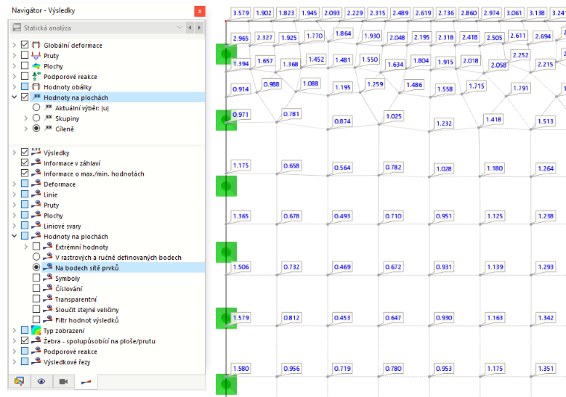Collapse upper Hodnoty na plochách node
The height and width of the screenshot is (397, 566).
[14, 97]
